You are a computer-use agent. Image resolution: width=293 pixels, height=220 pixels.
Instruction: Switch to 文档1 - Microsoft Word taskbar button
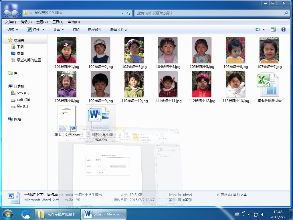click(104, 214)
